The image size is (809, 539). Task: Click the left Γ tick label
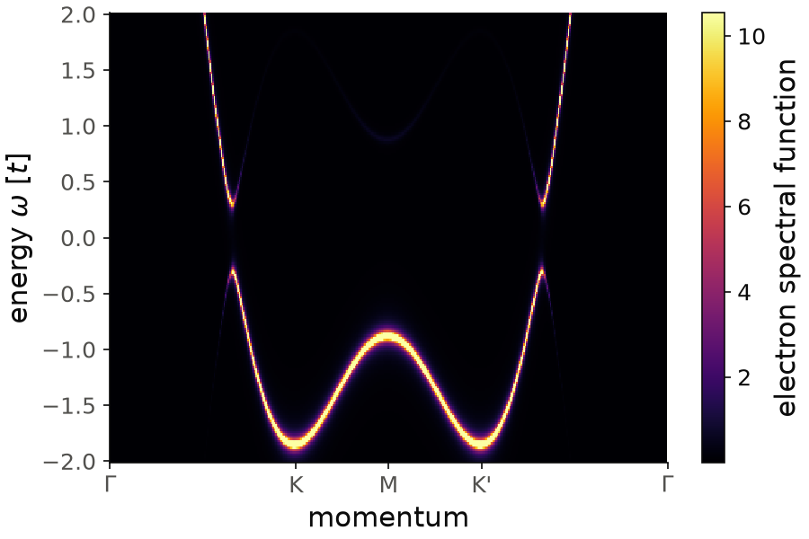tap(109, 484)
